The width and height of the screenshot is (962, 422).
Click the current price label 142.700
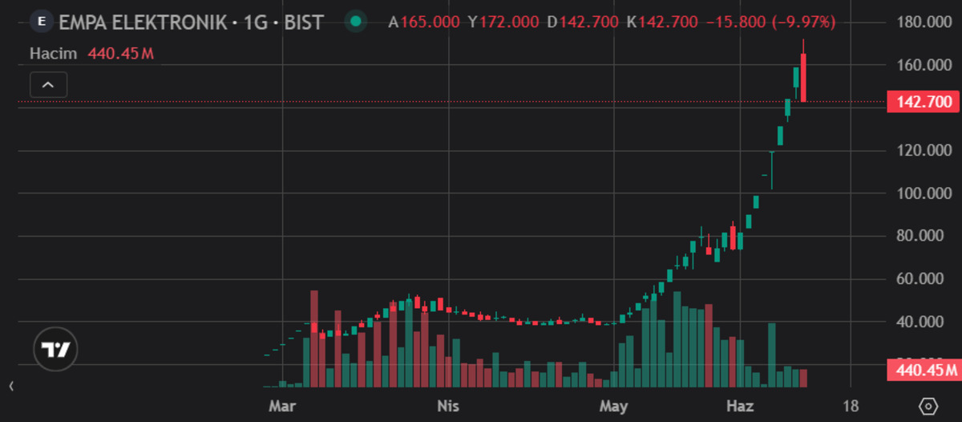924,102
